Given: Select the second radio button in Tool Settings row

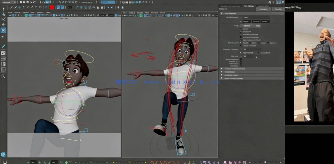Looking at the screenshot, I should pos(250,43).
